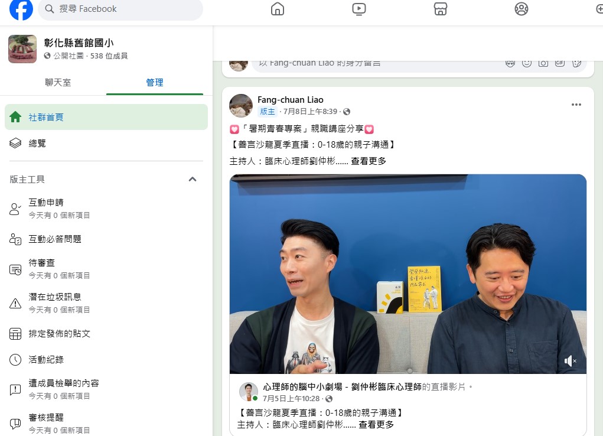Click the icon beside 互動必答問題
The height and width of the screenshot is (436, 603).
[15, 239]
